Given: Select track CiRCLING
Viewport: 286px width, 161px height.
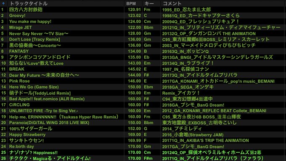Looking at the screenshot, I should [19, 105].
